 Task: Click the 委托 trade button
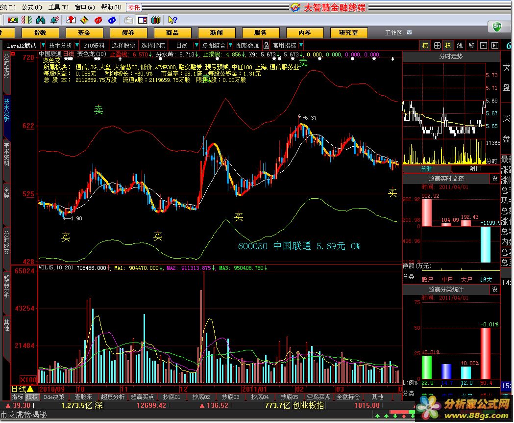[x=134, y=7]
